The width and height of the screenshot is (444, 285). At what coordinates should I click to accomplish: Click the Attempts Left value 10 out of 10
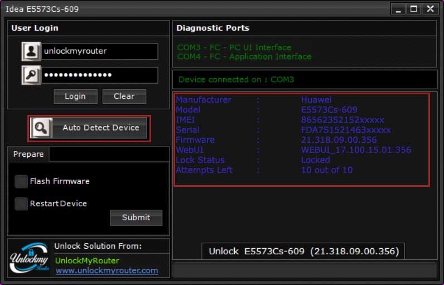327,170
